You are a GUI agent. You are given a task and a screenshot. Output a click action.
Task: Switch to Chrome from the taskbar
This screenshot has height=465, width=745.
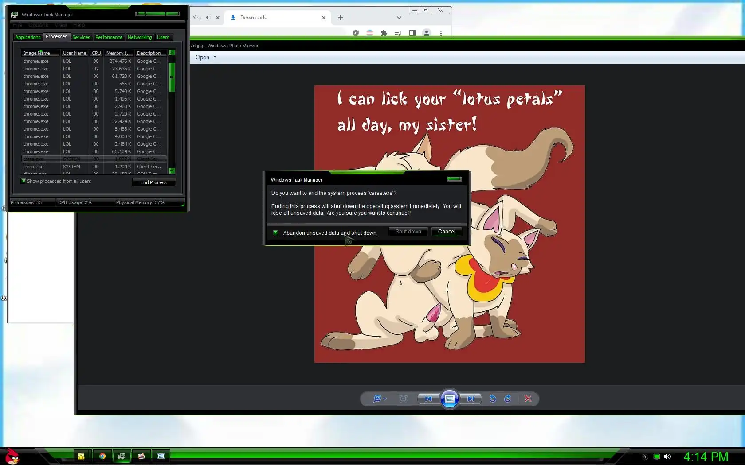pos(102,456)
